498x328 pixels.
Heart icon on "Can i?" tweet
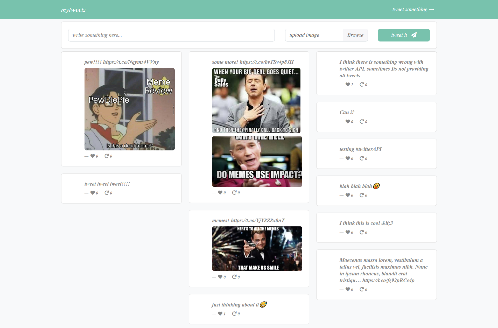(x=348, y=121)
